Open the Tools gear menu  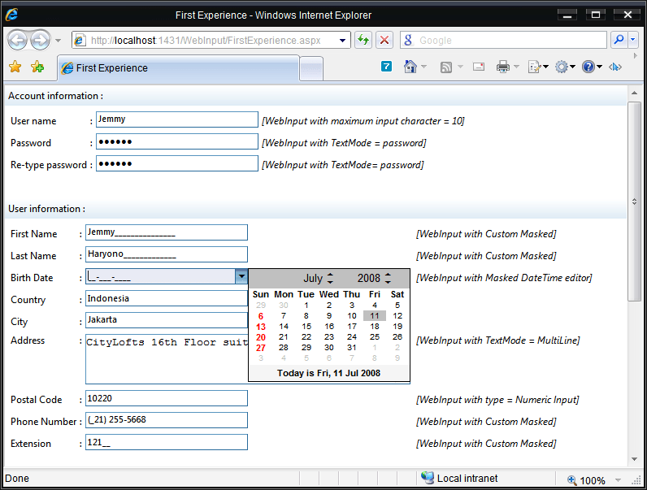coord(561,67)
